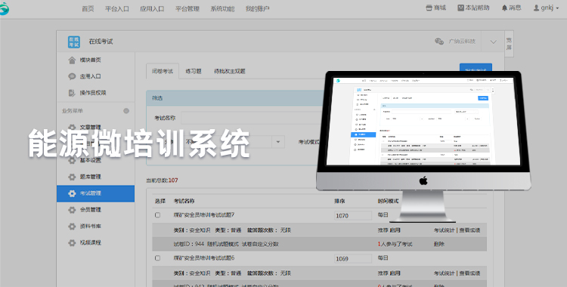
Task: Click the 时间模式 column header
Action: [388, 201]
